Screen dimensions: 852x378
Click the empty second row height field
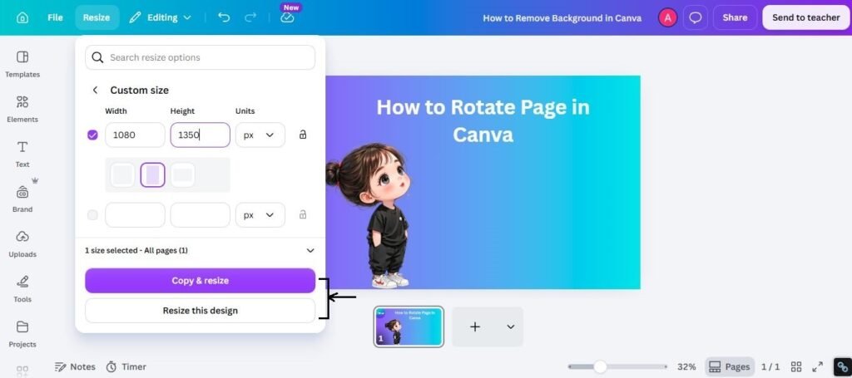coord(200,215)
